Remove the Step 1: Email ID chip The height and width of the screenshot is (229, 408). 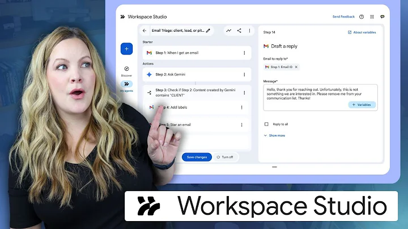296,67
